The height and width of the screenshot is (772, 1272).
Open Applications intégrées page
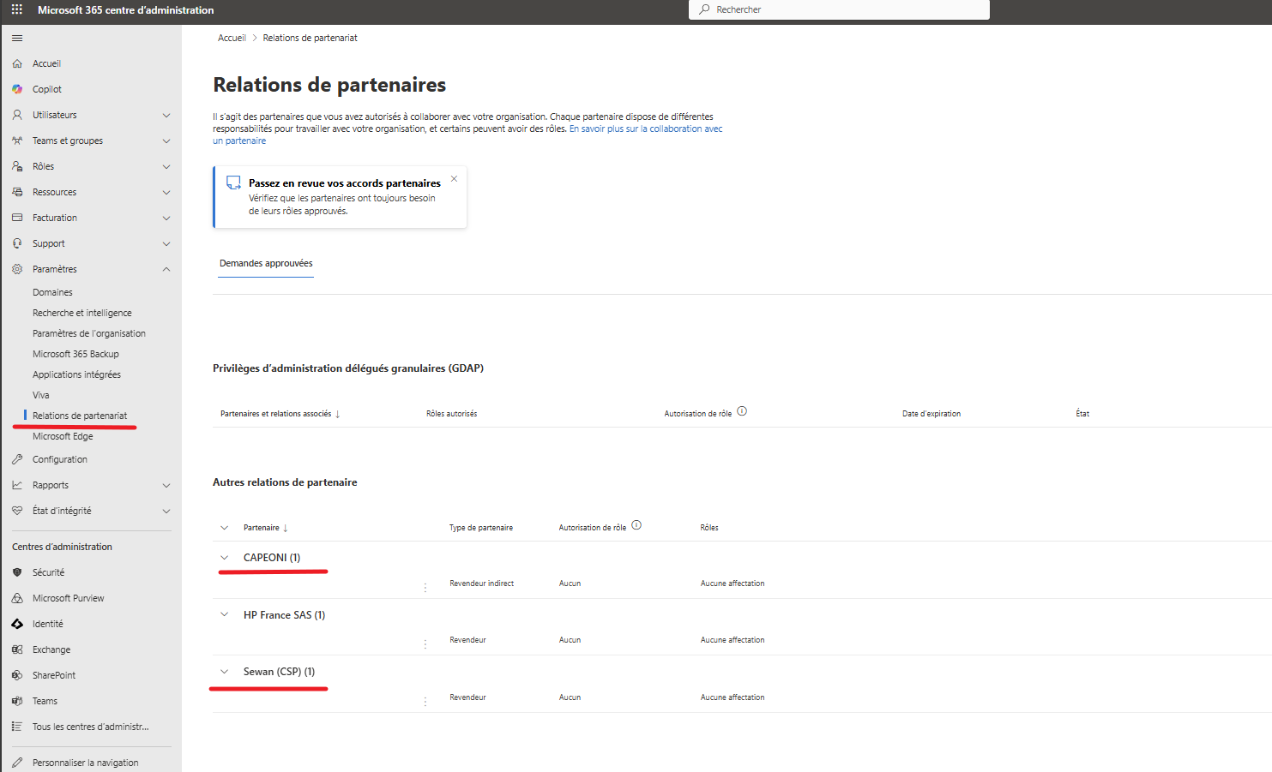tap(76, 374)
